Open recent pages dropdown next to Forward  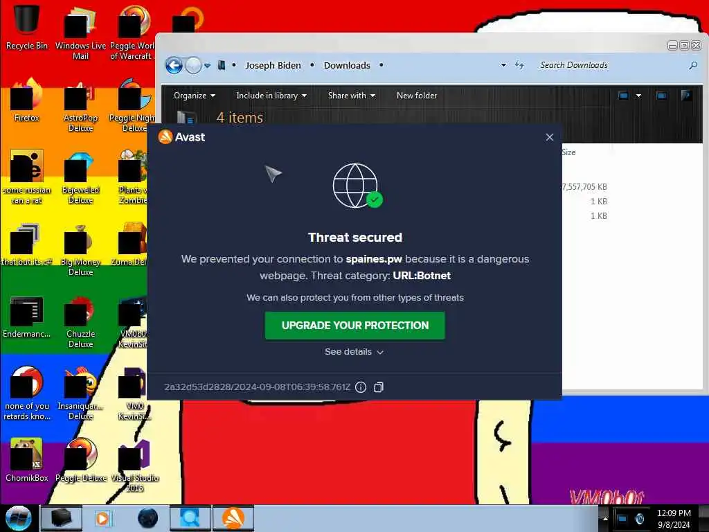point(207,66)
